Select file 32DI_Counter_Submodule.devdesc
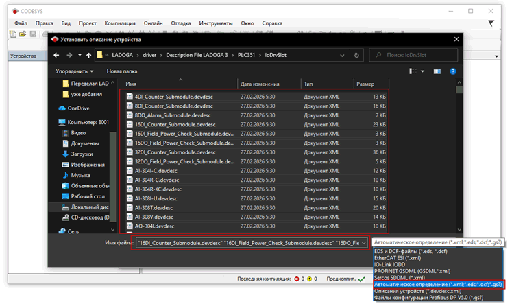The image size is (512, 306). coord(175,152)
